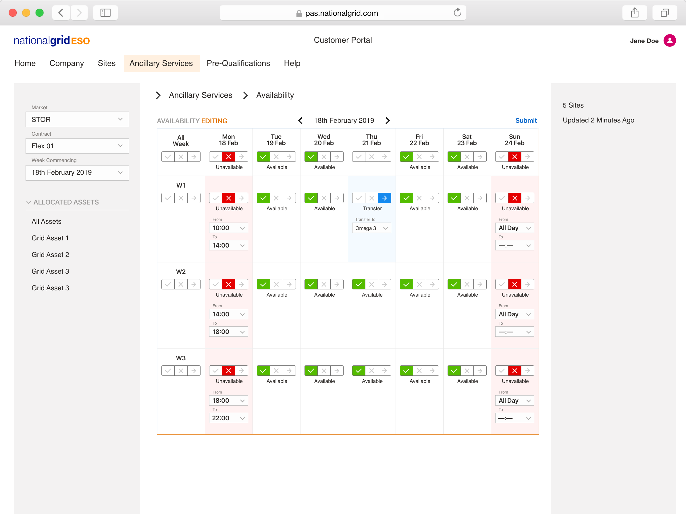Image resolution: width=686 pixels, height=514 pixels.
Task: Go to previous week with left chevron
Action: pos(300,120)
